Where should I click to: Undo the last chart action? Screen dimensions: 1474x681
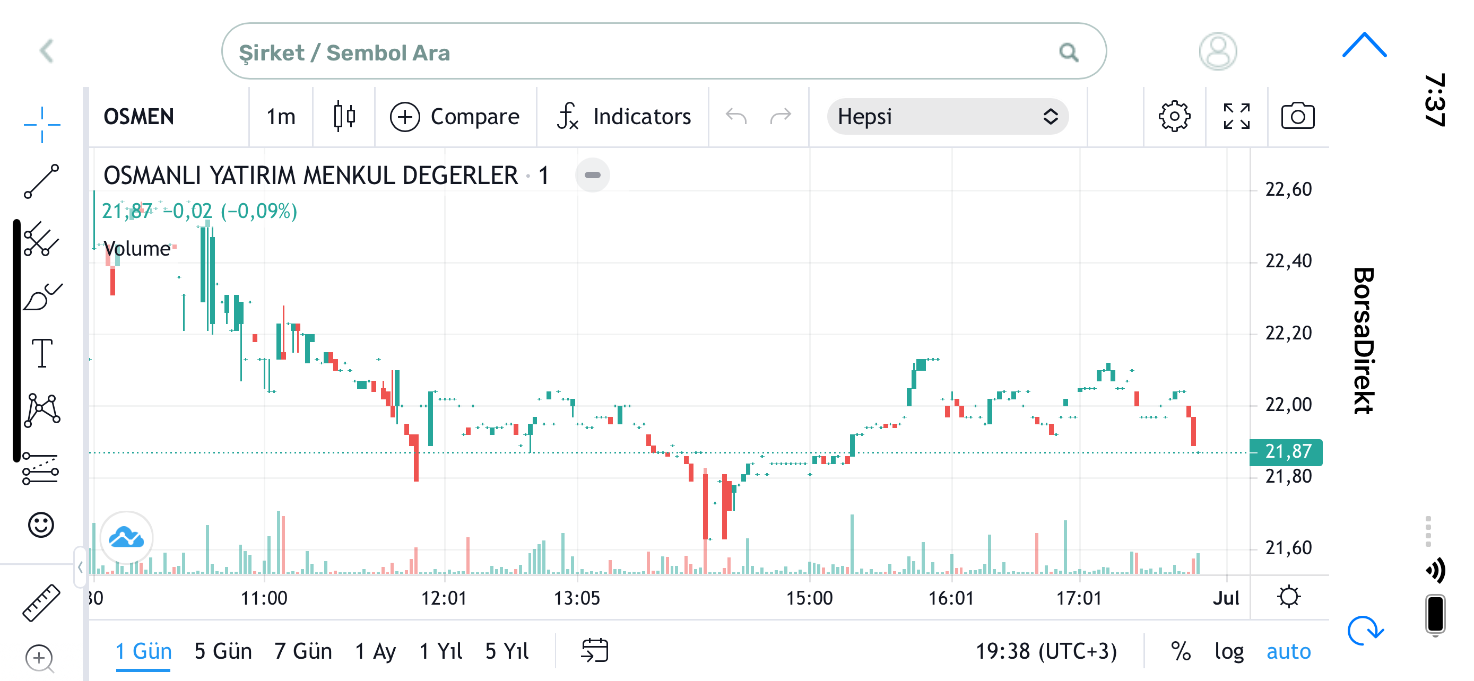[x=736, y=117]
